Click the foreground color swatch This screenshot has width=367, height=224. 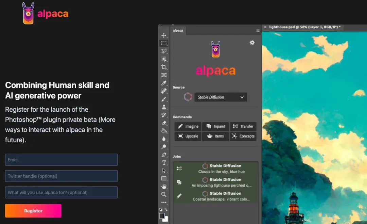[x=162, y=216]
